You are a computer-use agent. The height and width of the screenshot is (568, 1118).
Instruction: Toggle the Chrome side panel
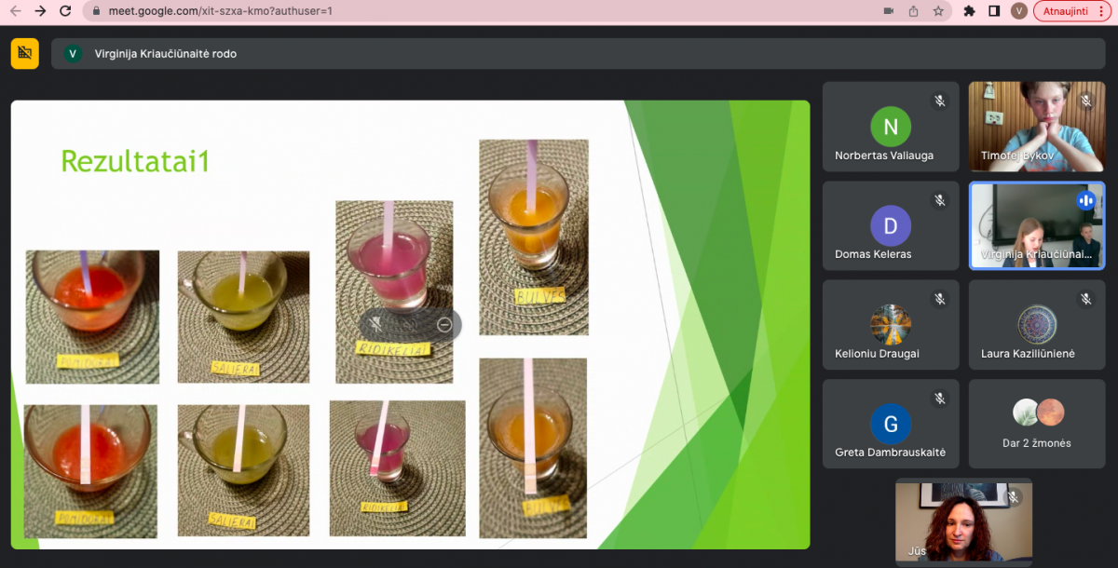(x=994, y=11)
